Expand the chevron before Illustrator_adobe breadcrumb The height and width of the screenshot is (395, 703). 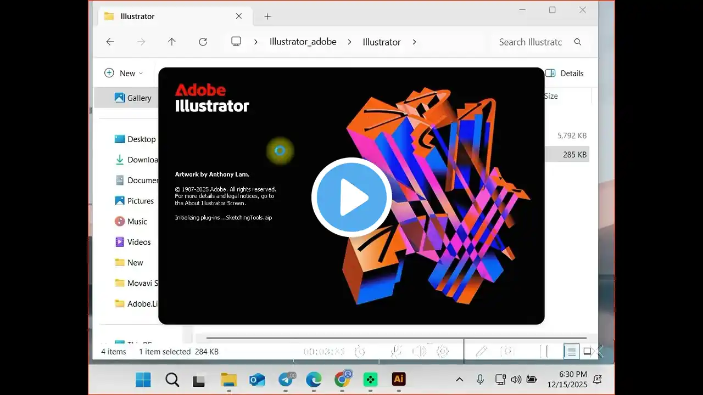[256, 42]
